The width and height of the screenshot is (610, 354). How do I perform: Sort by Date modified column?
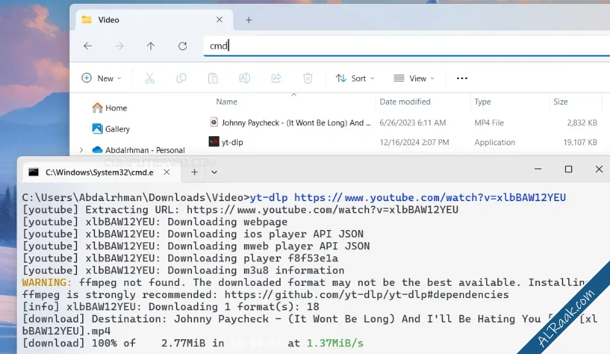point(405,102)
